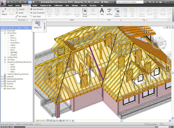This screenshot has height=128, width=174.
Task: Select the Spot Elevation tool
Action: click(37, 9)
